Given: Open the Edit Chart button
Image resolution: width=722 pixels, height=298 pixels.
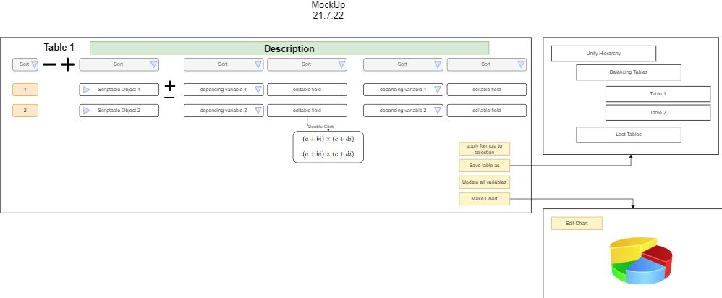Looking at the screenshot, I should tap(576, 223).
